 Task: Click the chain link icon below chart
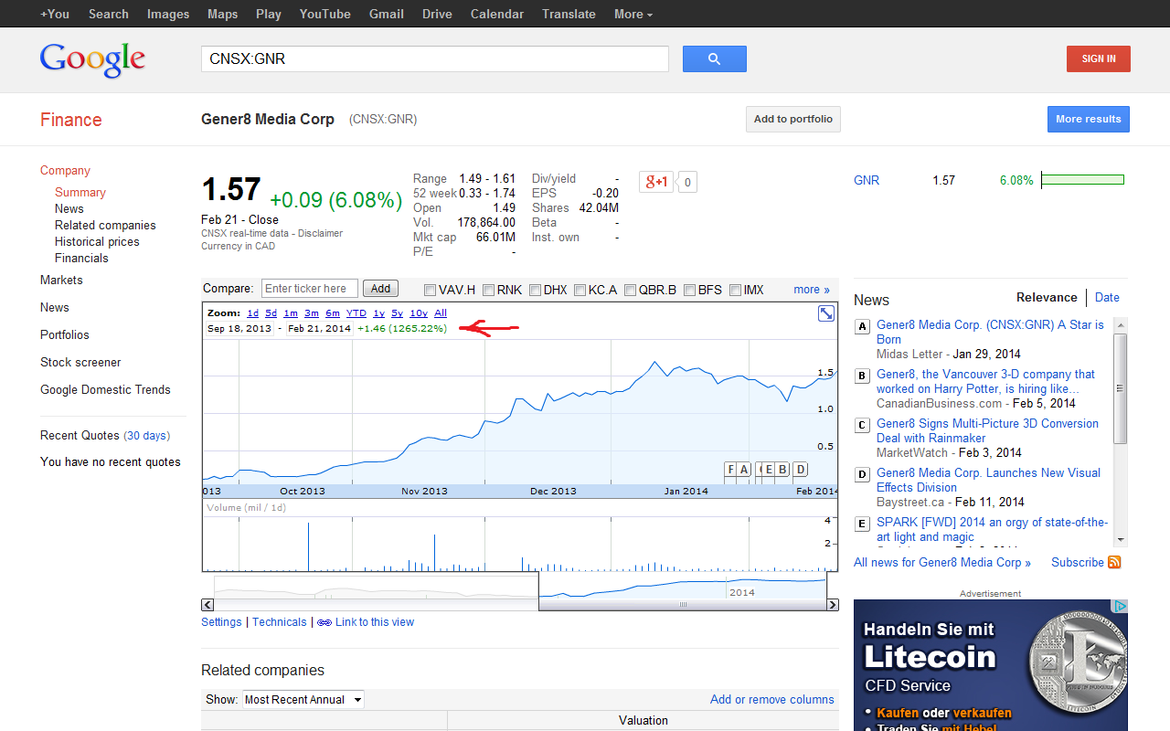[324, 622]
